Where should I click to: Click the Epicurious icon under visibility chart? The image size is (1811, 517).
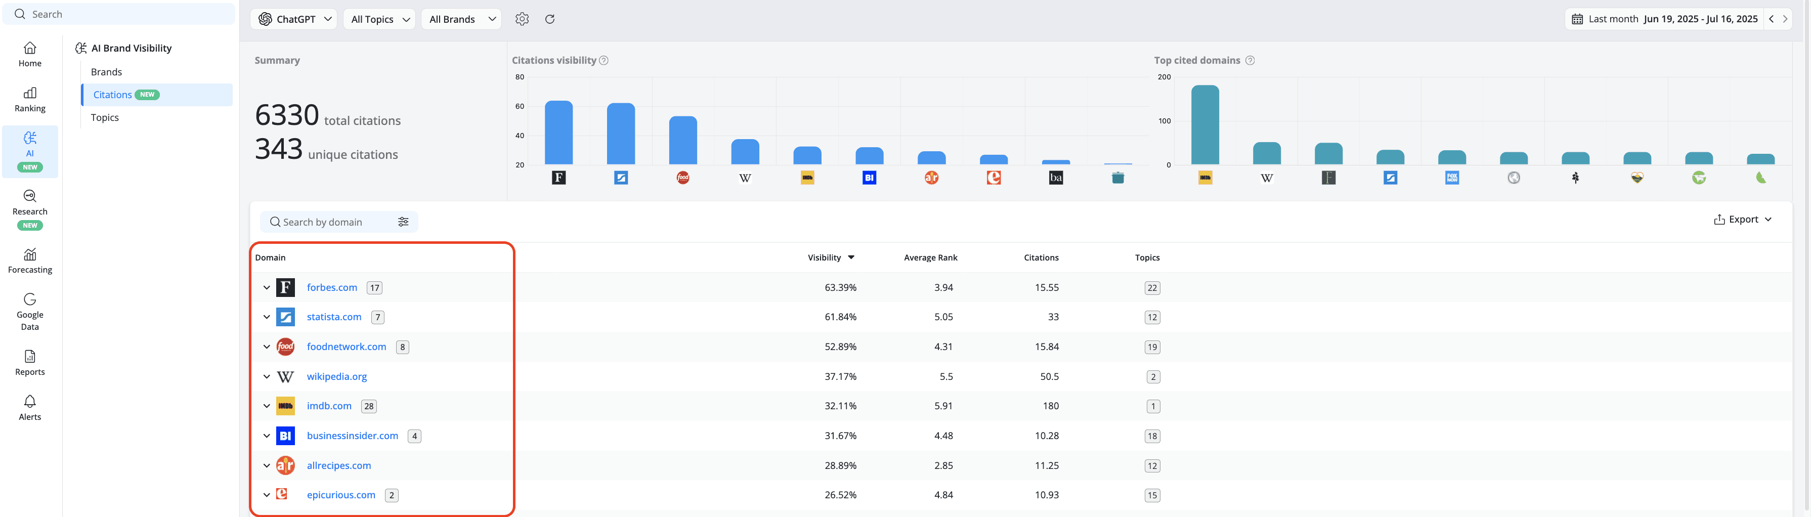tap(994, 178)
